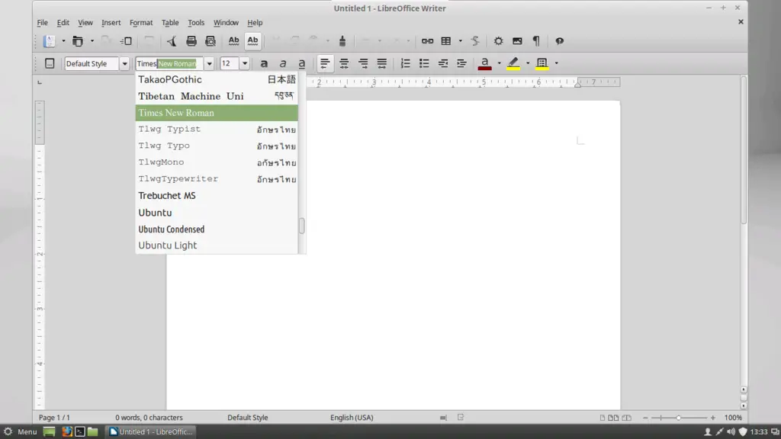
Task: Decrease paragraph indent
Action: pyautogui.click(x=443, y=63)
